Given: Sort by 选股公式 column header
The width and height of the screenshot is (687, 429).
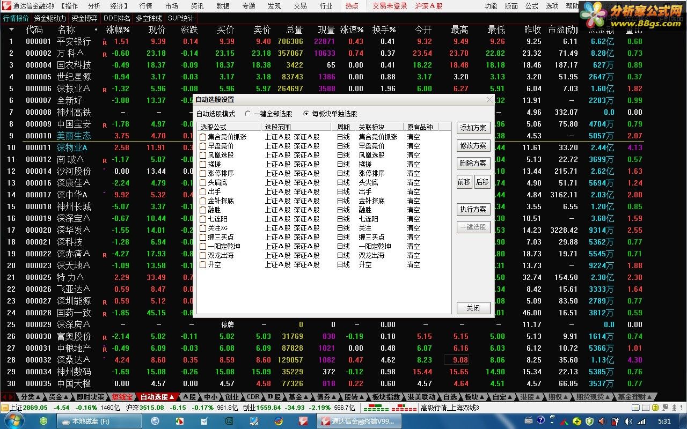Looking at the screenshot, I should coord(229,127).
